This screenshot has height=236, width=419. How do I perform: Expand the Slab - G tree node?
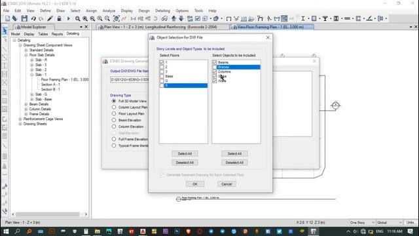click(32, 94)
